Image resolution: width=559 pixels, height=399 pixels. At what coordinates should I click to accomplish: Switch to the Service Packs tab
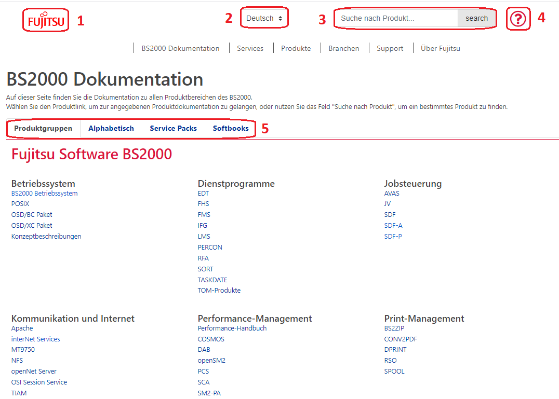(173, 128)
